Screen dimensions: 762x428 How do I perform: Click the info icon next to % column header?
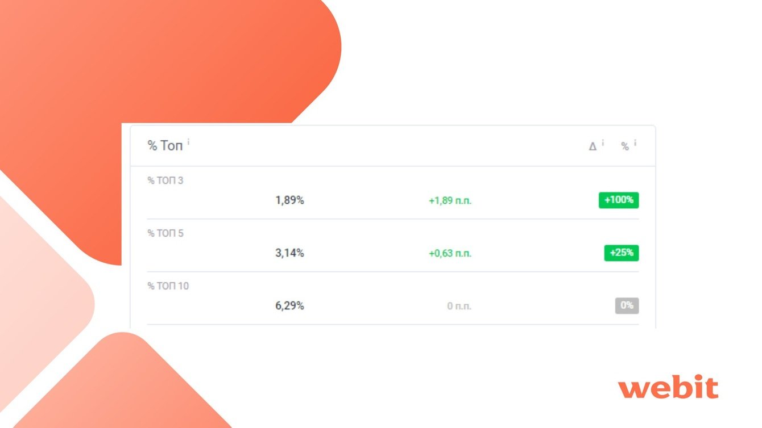(x=635, y=143)
